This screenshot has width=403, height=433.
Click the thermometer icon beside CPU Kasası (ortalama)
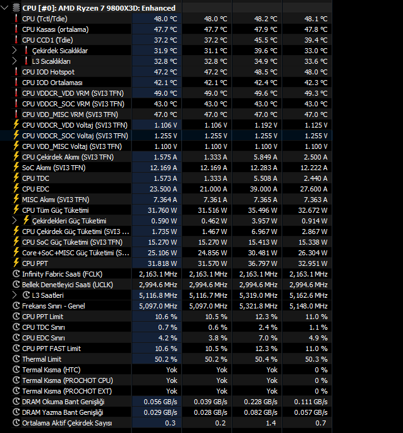16,29
